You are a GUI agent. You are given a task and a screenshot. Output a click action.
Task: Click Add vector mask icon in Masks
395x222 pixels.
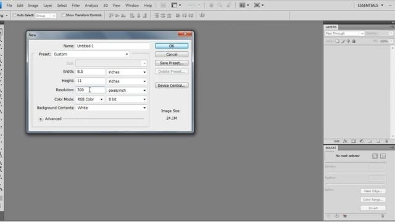pyautogui.click(x=383, y=156)
